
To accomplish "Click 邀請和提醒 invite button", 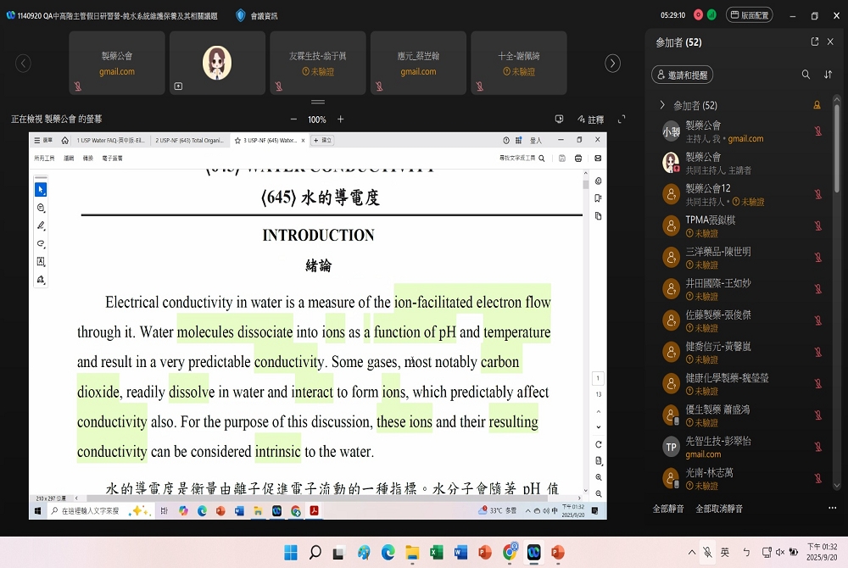I will (x=682, y=75).
